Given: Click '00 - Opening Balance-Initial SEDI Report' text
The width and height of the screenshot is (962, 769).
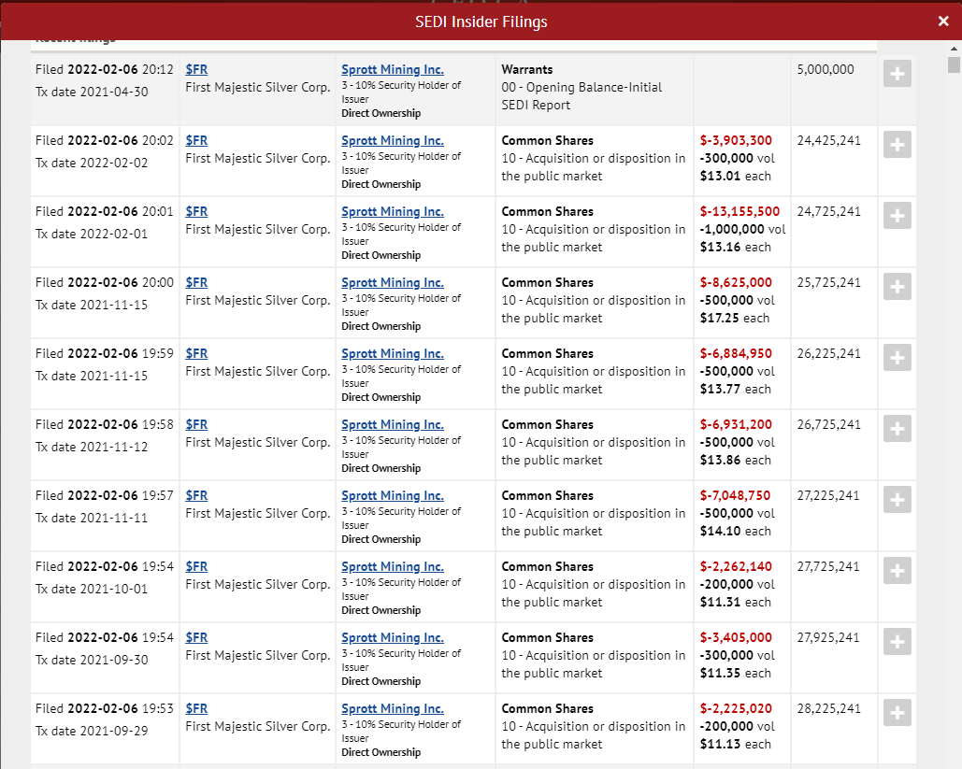Looking at the screenshot, I should [582, 96].
